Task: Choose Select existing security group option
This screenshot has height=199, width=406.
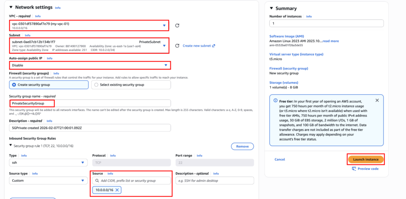Action: pyautogui.click(x=96, y=84)
